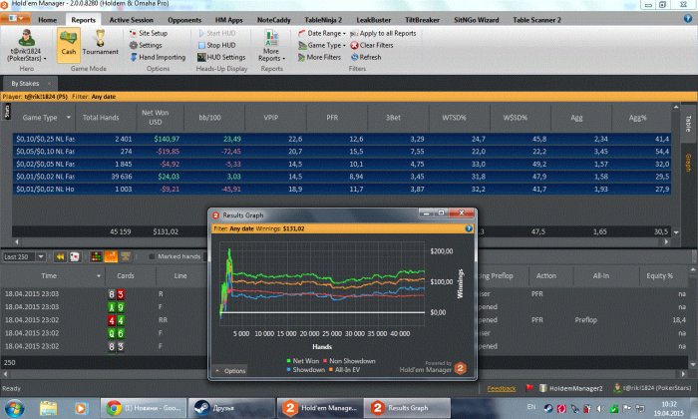The width and height of the screenshot is (698, 419).
Task: Open the TableNinja 2 tab
Action: click(323, 20)
